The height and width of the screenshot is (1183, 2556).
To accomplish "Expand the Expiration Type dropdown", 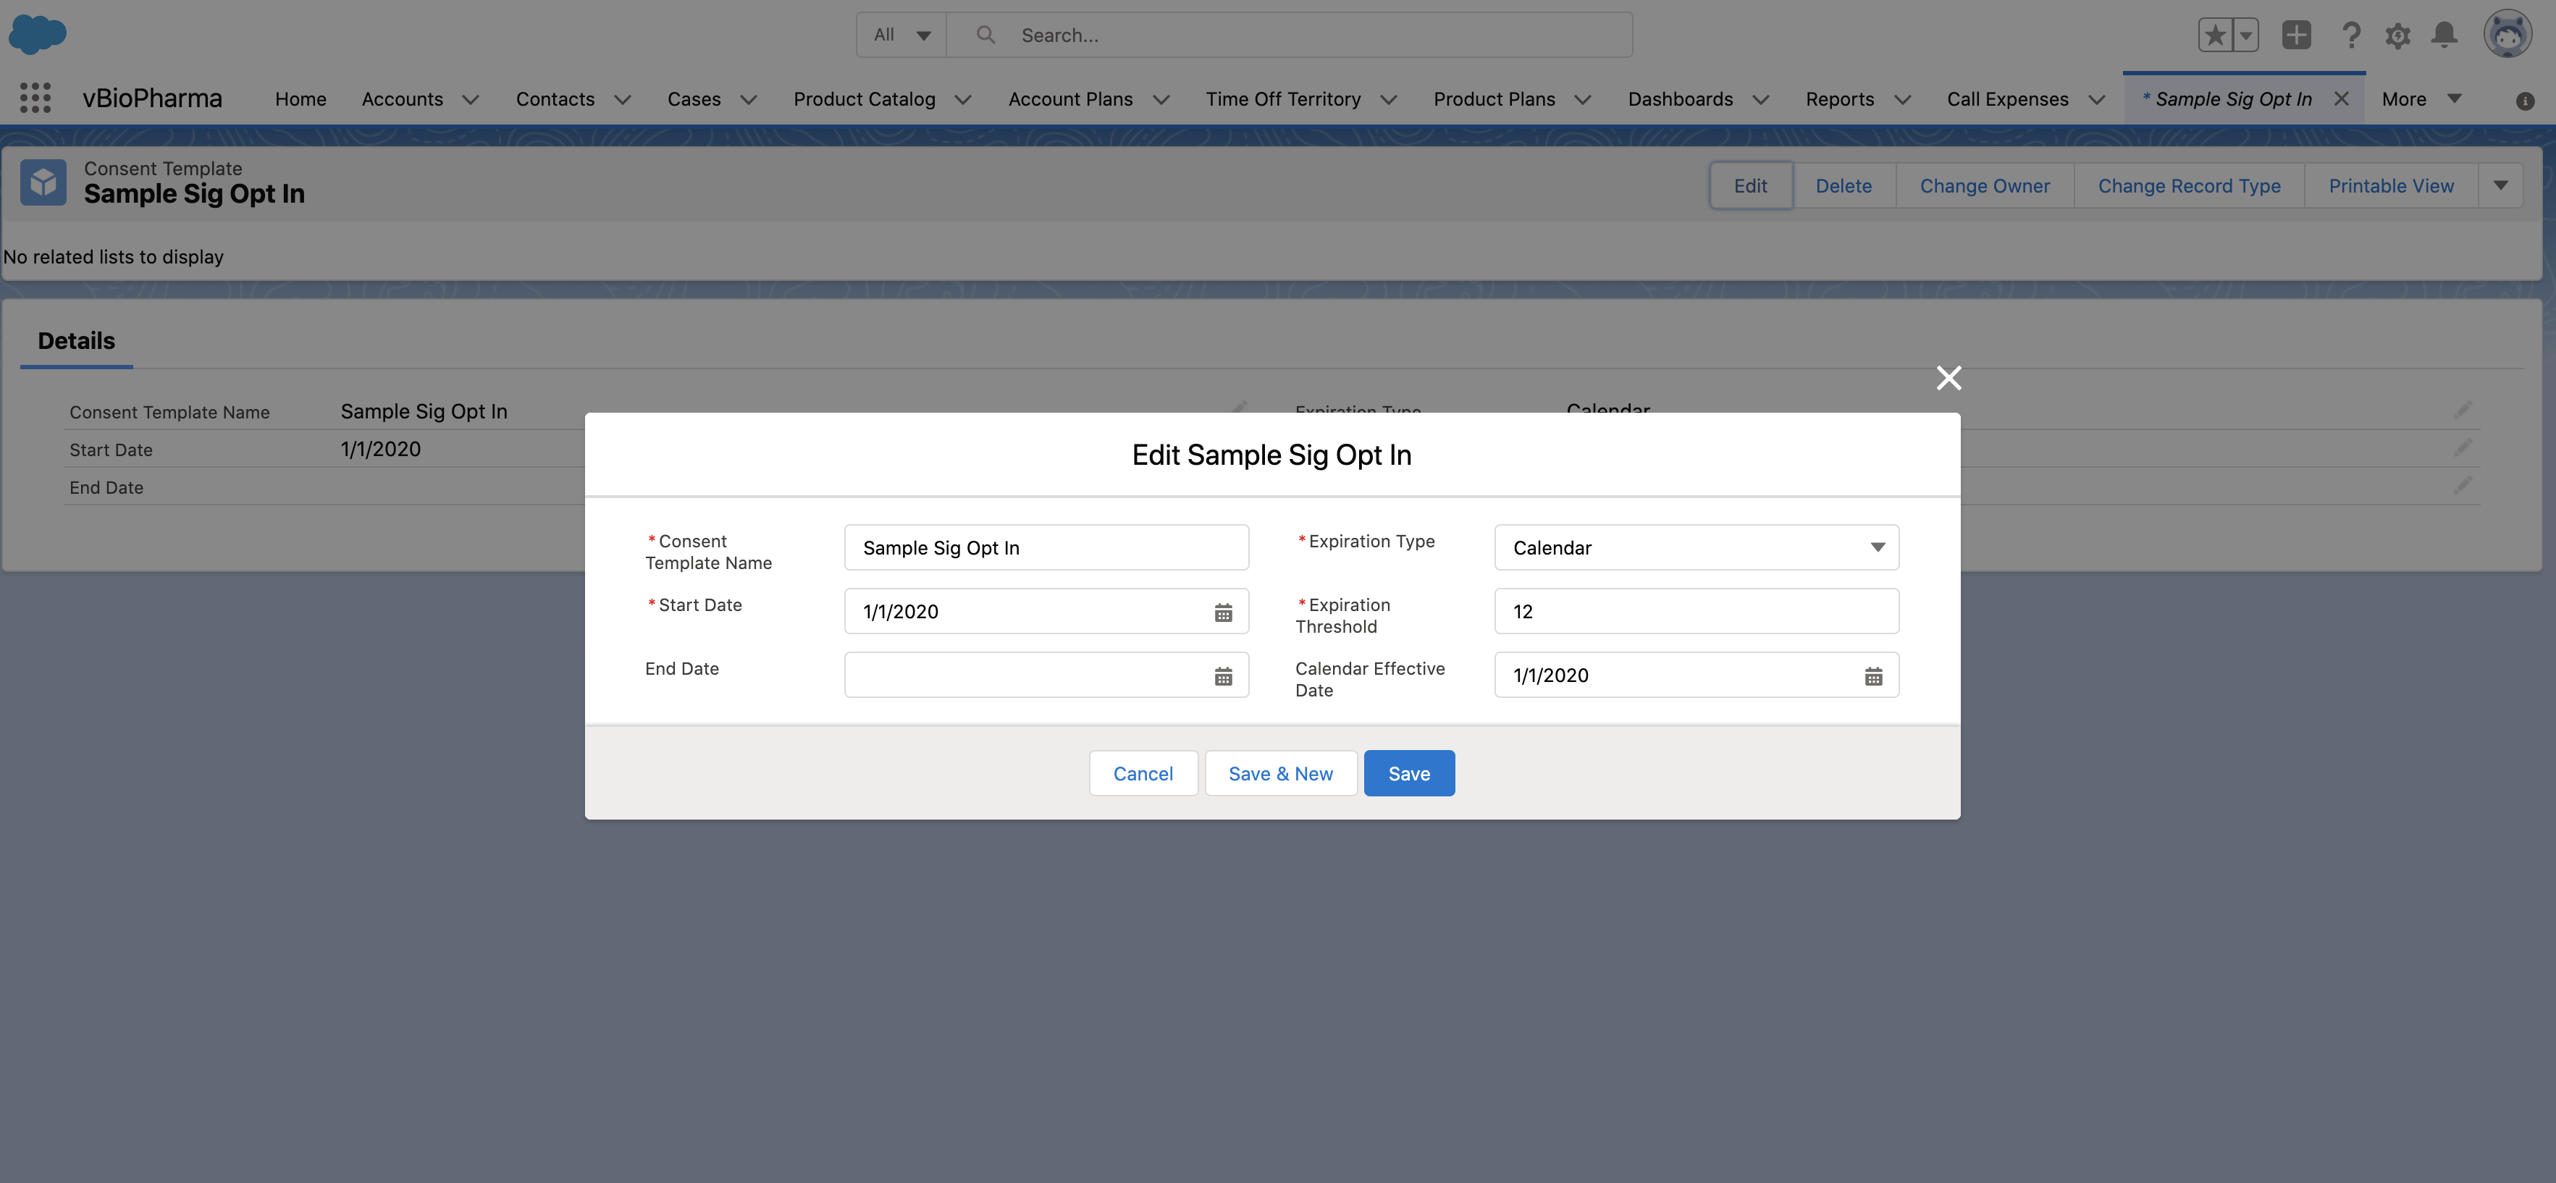I will [1696, 548].
